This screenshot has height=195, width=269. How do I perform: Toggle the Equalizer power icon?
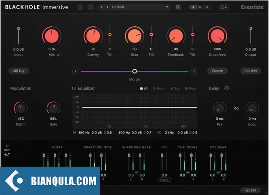coord(74,88)
